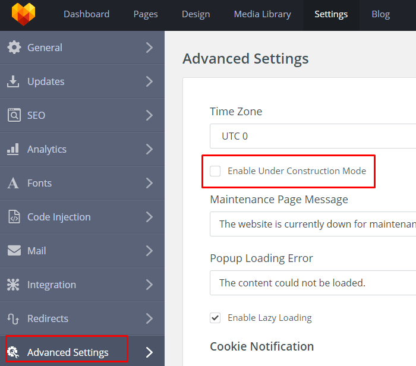Switch to the Dashboard tab
The image size is (416, 366).
pyautogui.click(x=87, y=14)
